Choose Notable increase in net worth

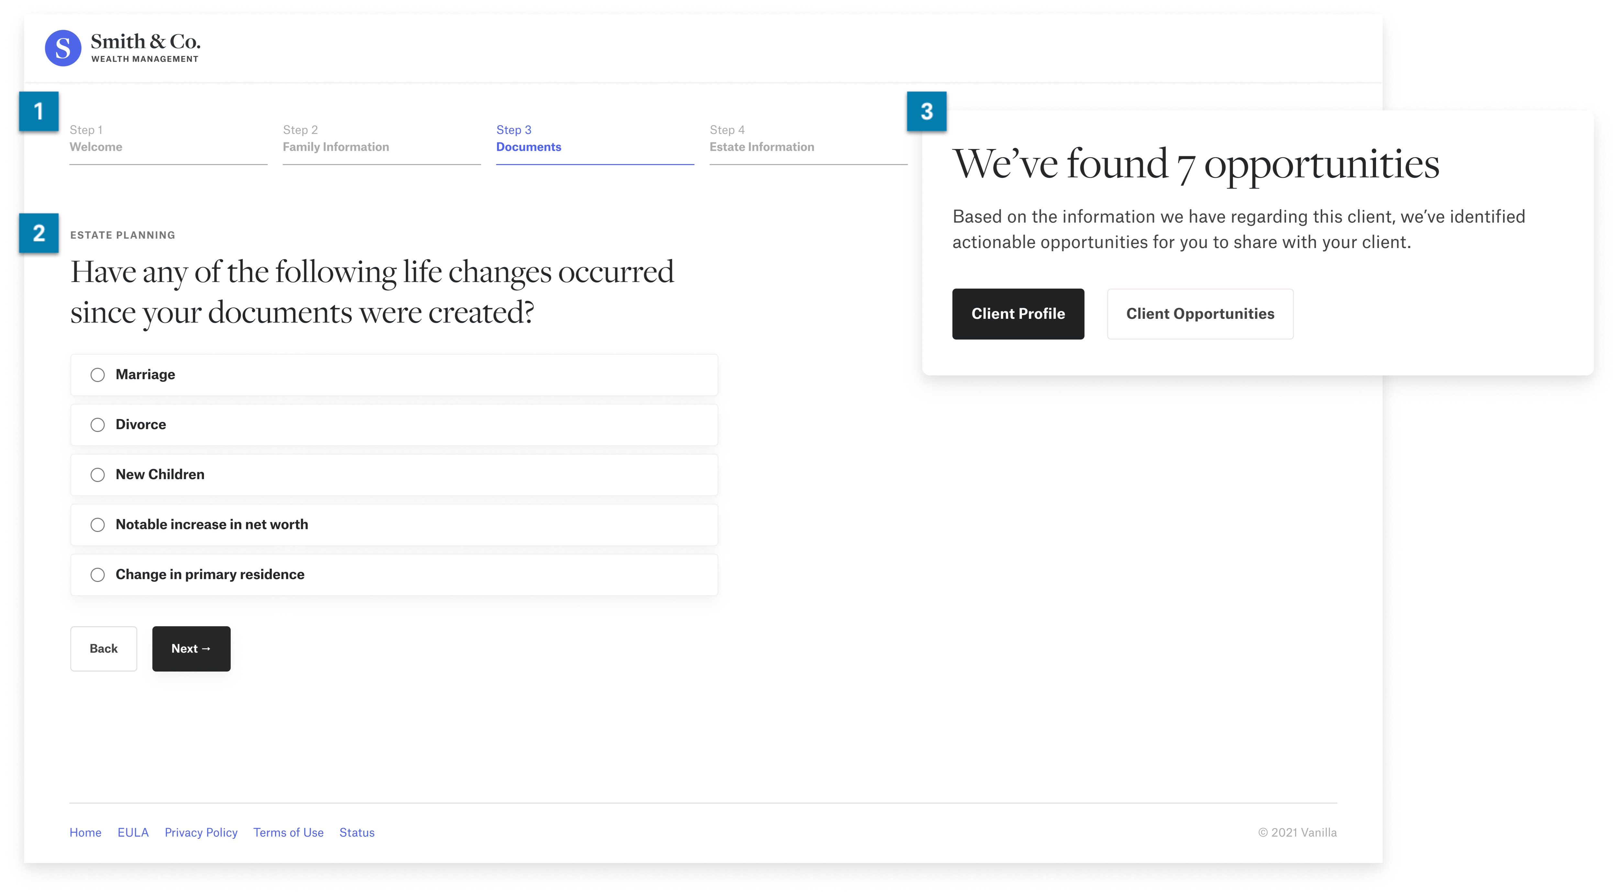click(394, 524)
